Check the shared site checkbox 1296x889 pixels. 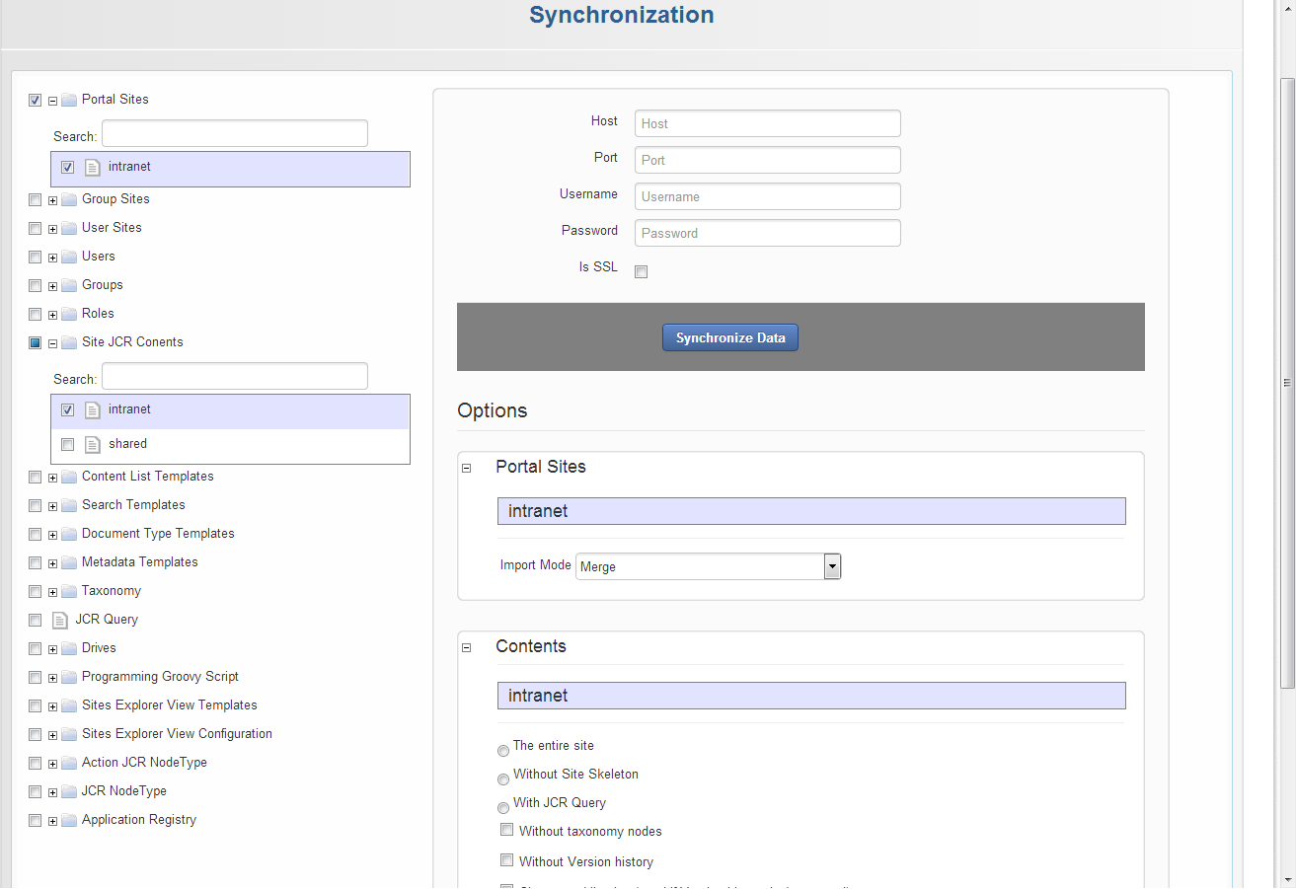[x=68, y=445]
